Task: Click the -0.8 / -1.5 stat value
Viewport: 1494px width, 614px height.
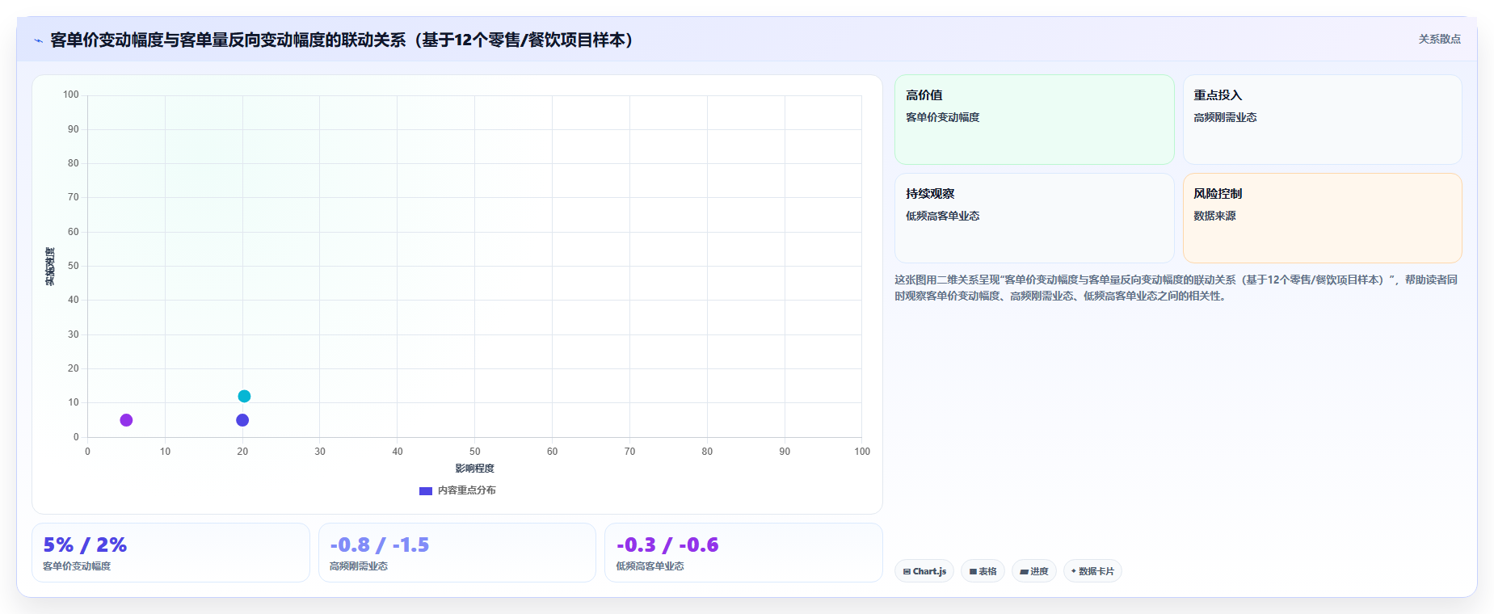Action: [x=379, y=545]
